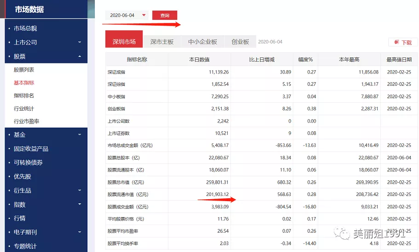Screen dimensions: 419x252
Task: Open 专题统计 in the sidebar
Action: tap(25, 246)
